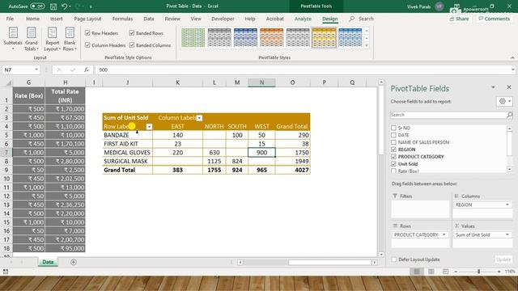The image size is (518, 291).
Task: Uncheck the PRODUCT CATEGORY field checkbox
Action: (393, 157)
